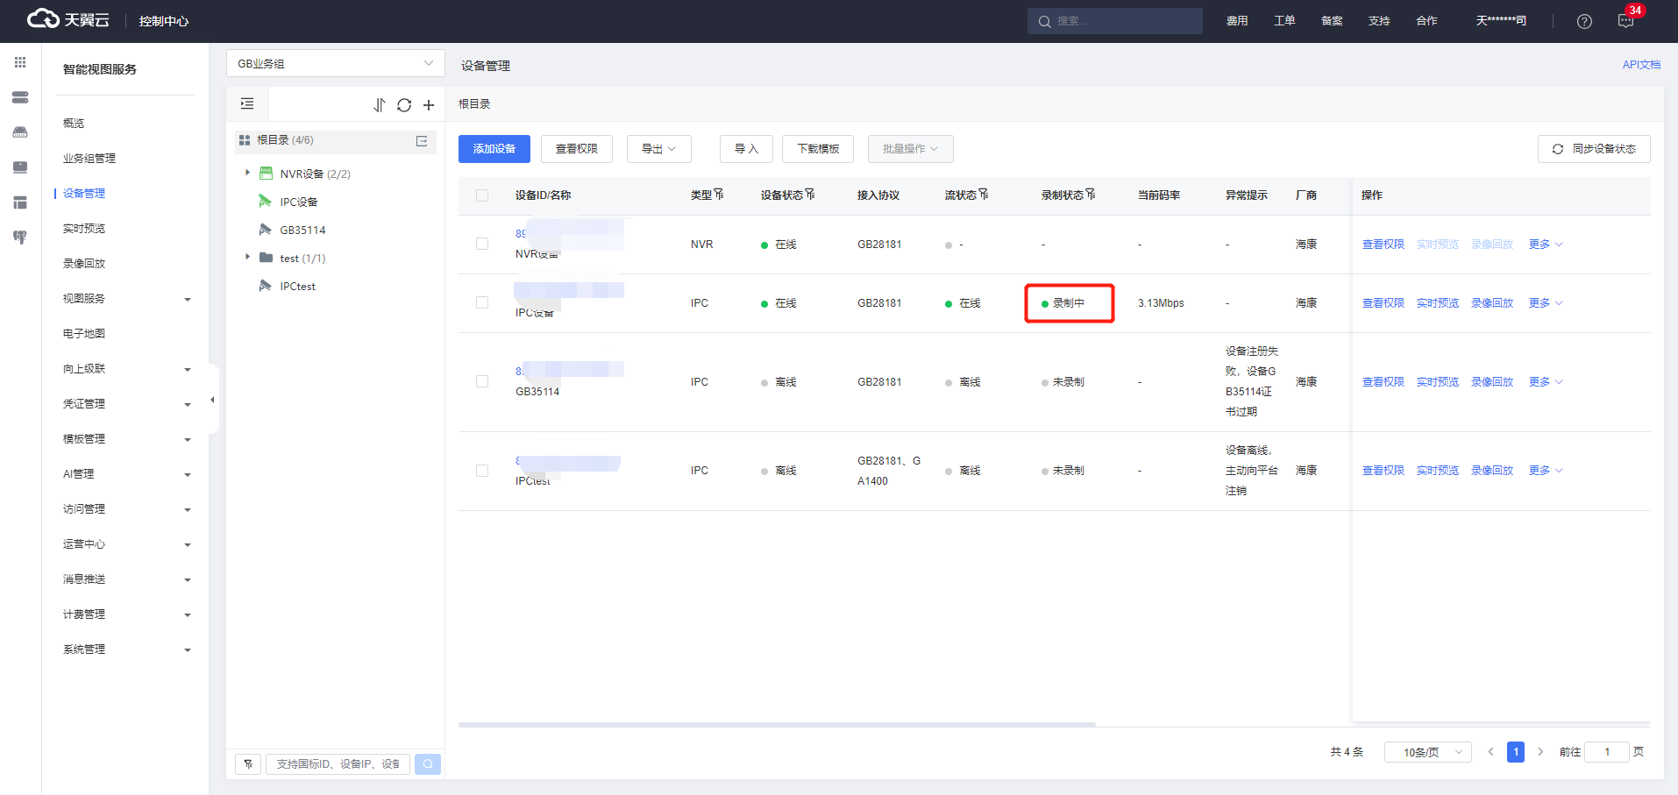This screenshot has height=795, width=1678.
Task: Go to previous page arrow
Action: point(1490,752)
